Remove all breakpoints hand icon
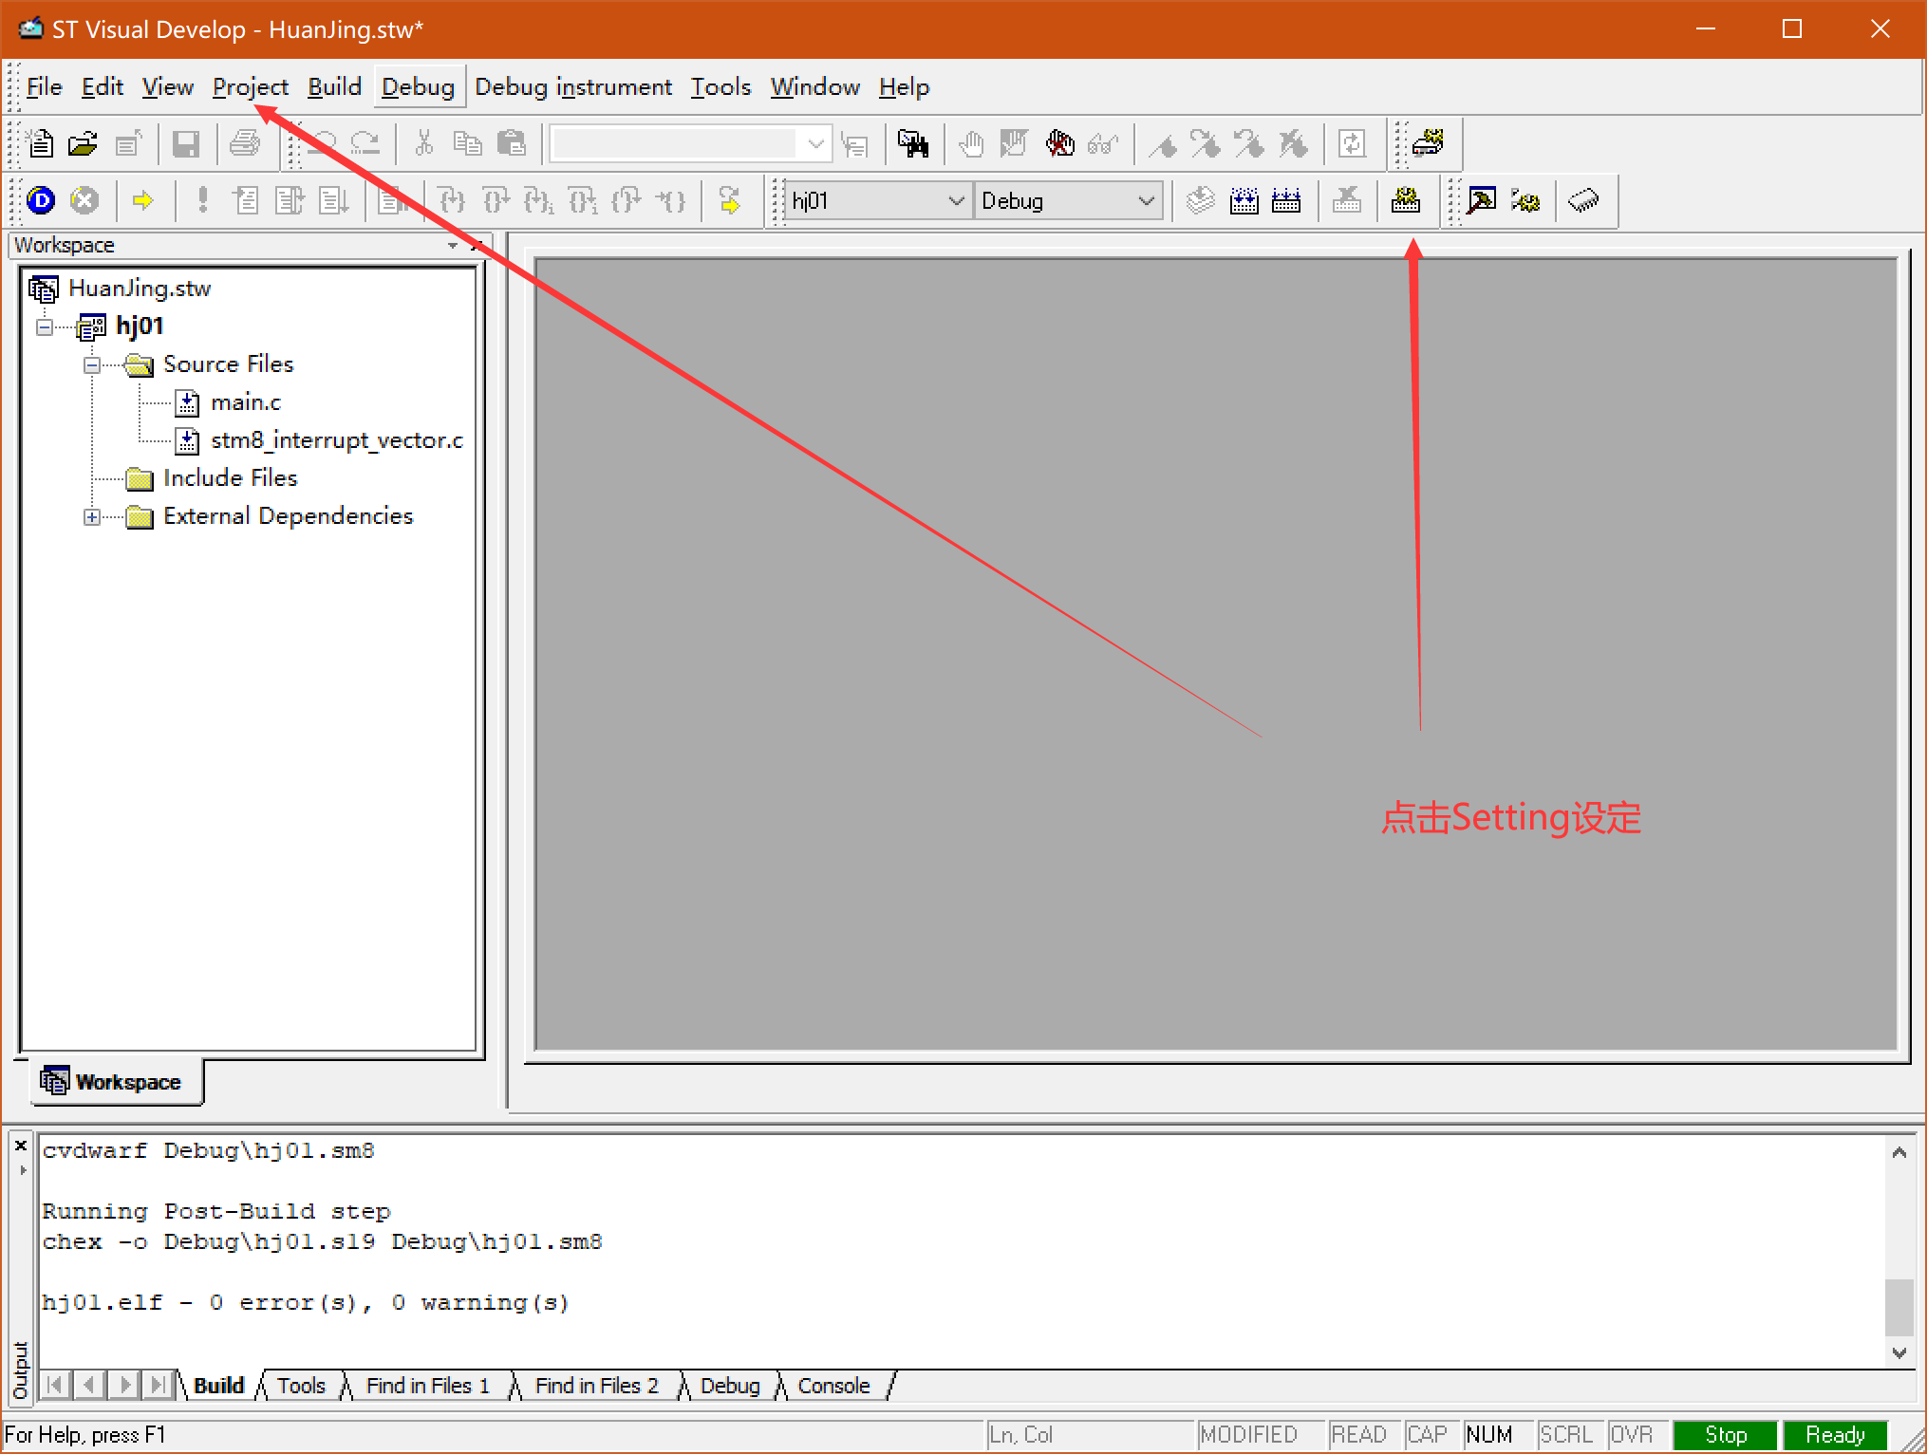Screen dimensions: 1927x1454 [1059, 143]
